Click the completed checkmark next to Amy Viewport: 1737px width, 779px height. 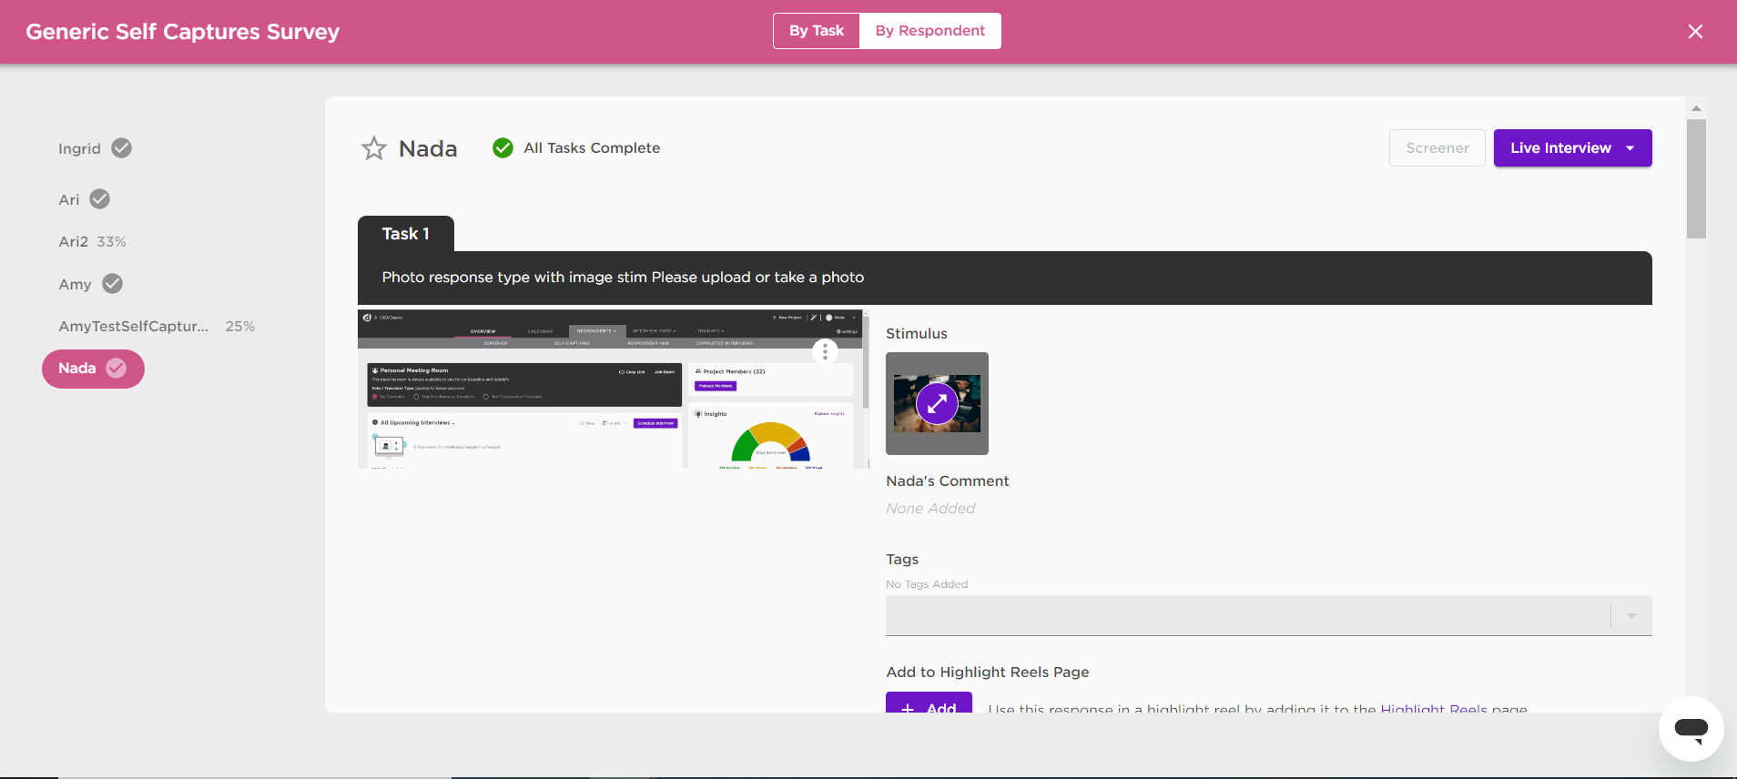click(x=112, y=284)
